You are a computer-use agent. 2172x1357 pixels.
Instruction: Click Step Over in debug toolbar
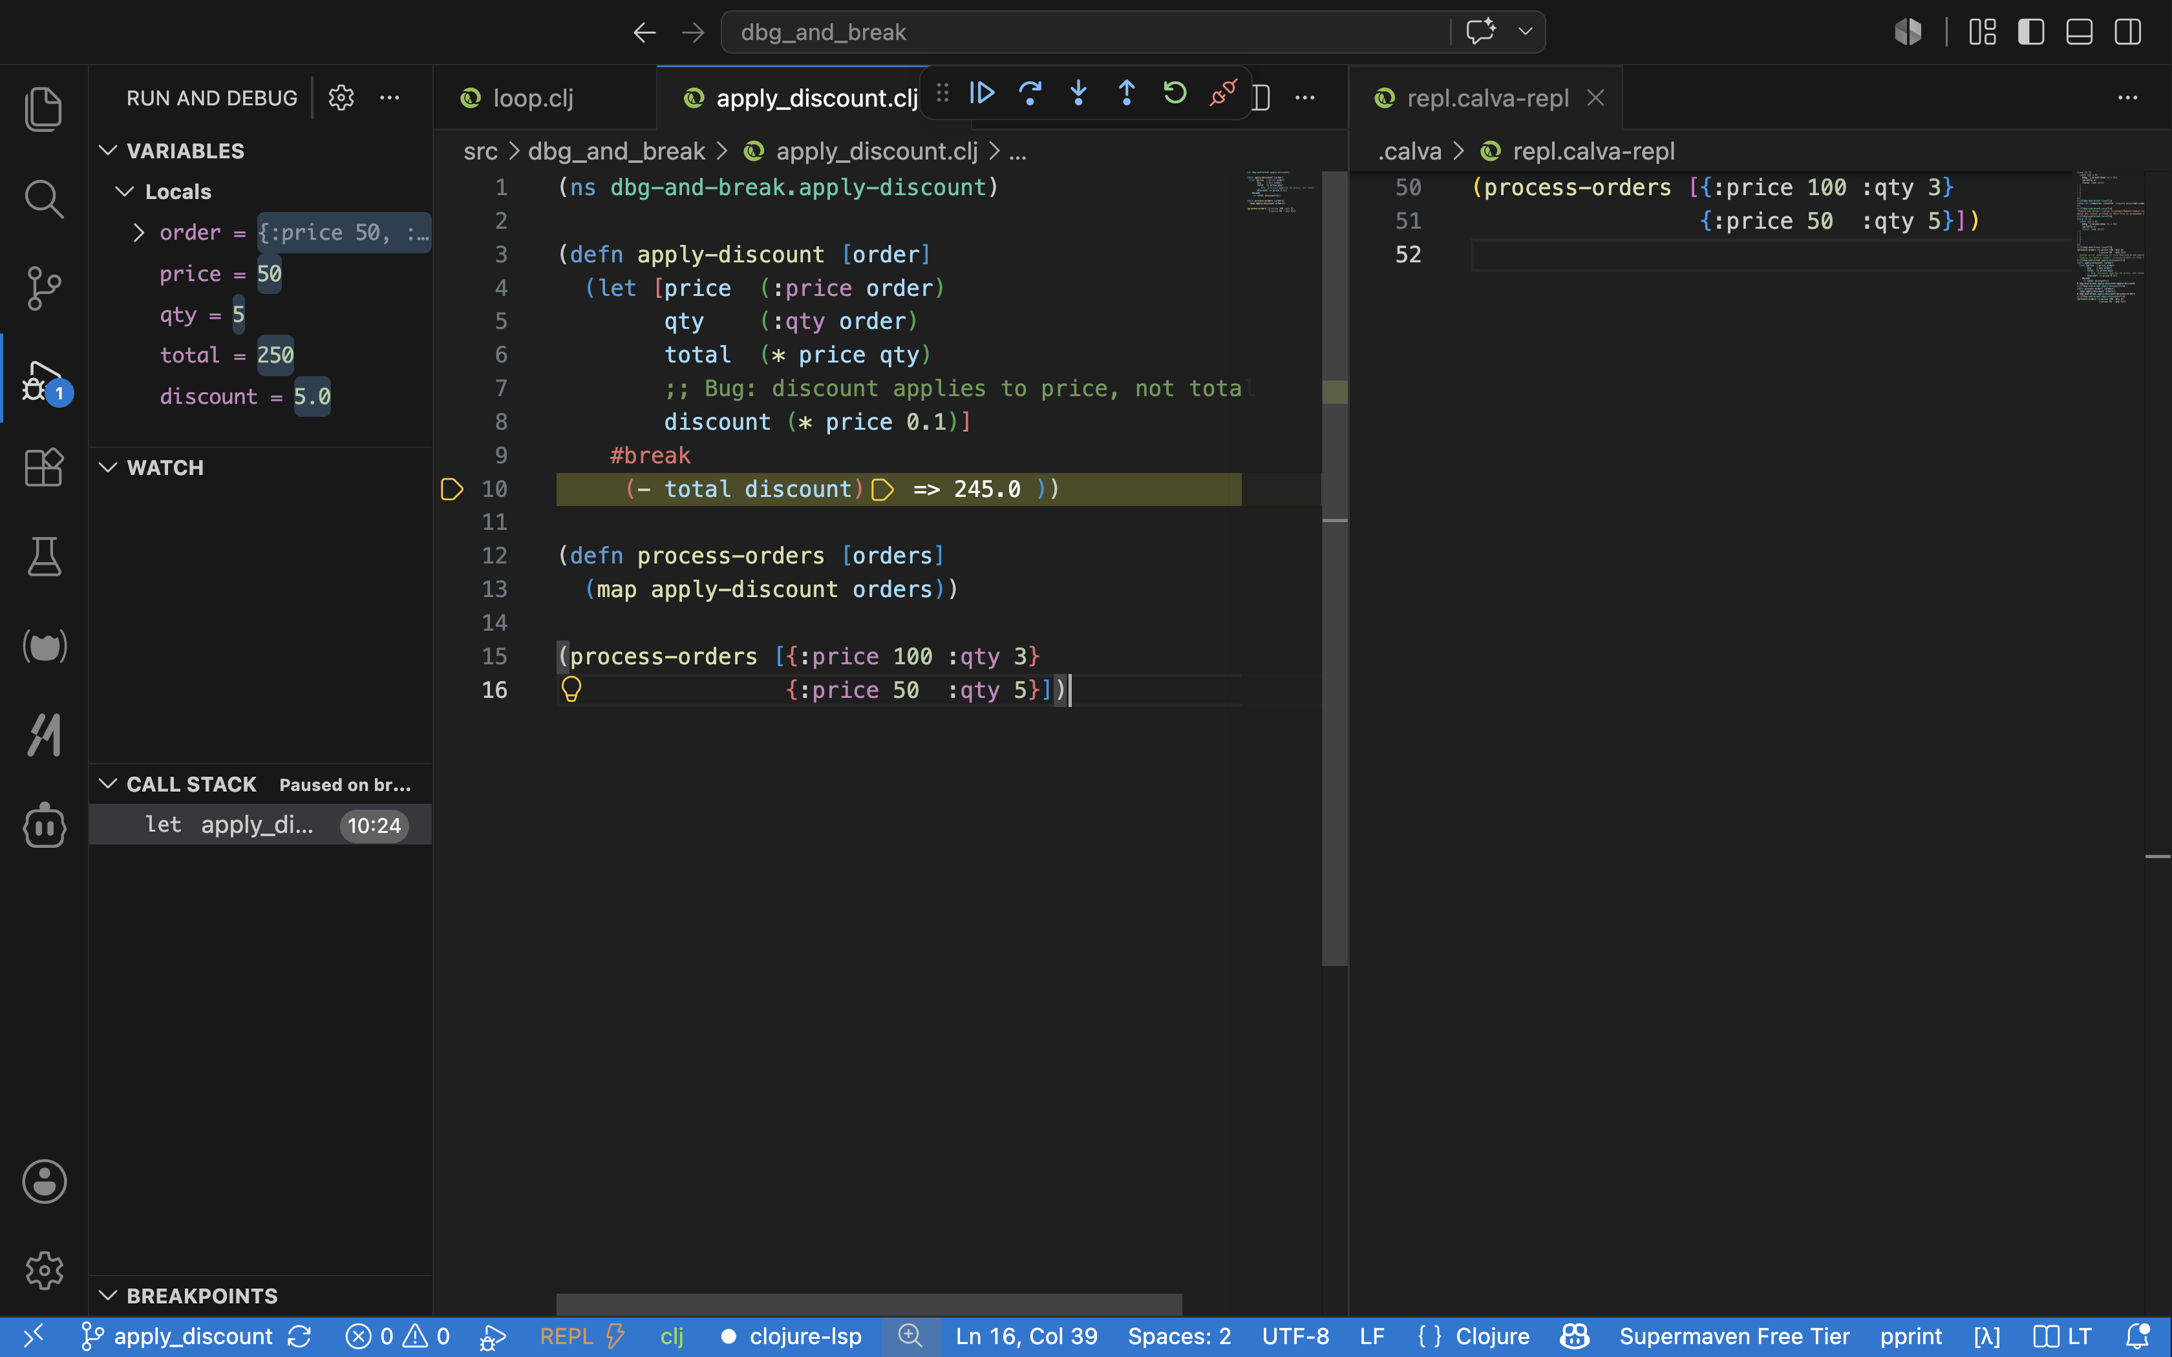point(1030,92)
